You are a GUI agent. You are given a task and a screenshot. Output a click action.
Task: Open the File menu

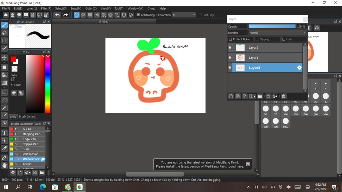coord(6,8)
